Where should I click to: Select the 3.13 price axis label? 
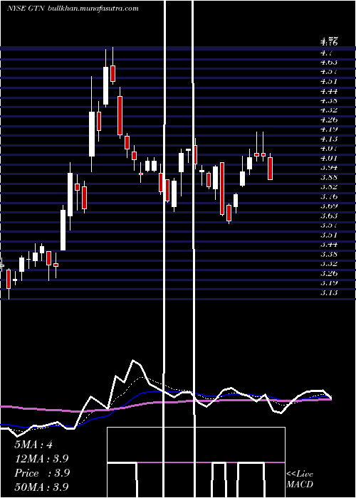pos(329,292)
